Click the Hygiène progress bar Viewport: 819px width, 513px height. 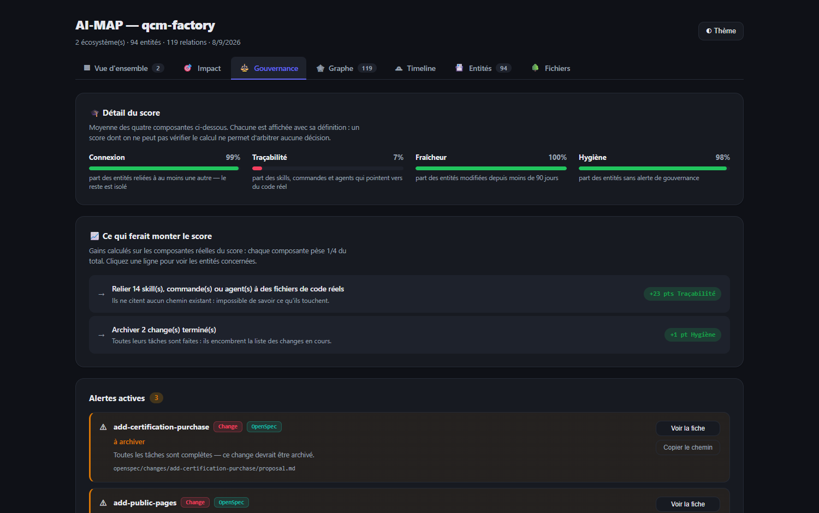pos(654,169)
